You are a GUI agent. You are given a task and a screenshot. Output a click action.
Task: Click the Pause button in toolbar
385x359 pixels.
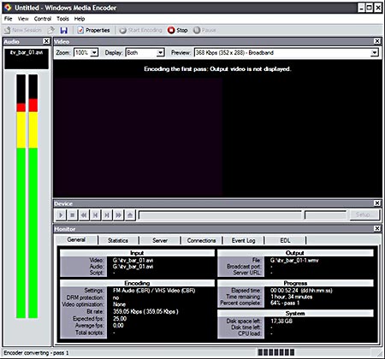point(204,30)
